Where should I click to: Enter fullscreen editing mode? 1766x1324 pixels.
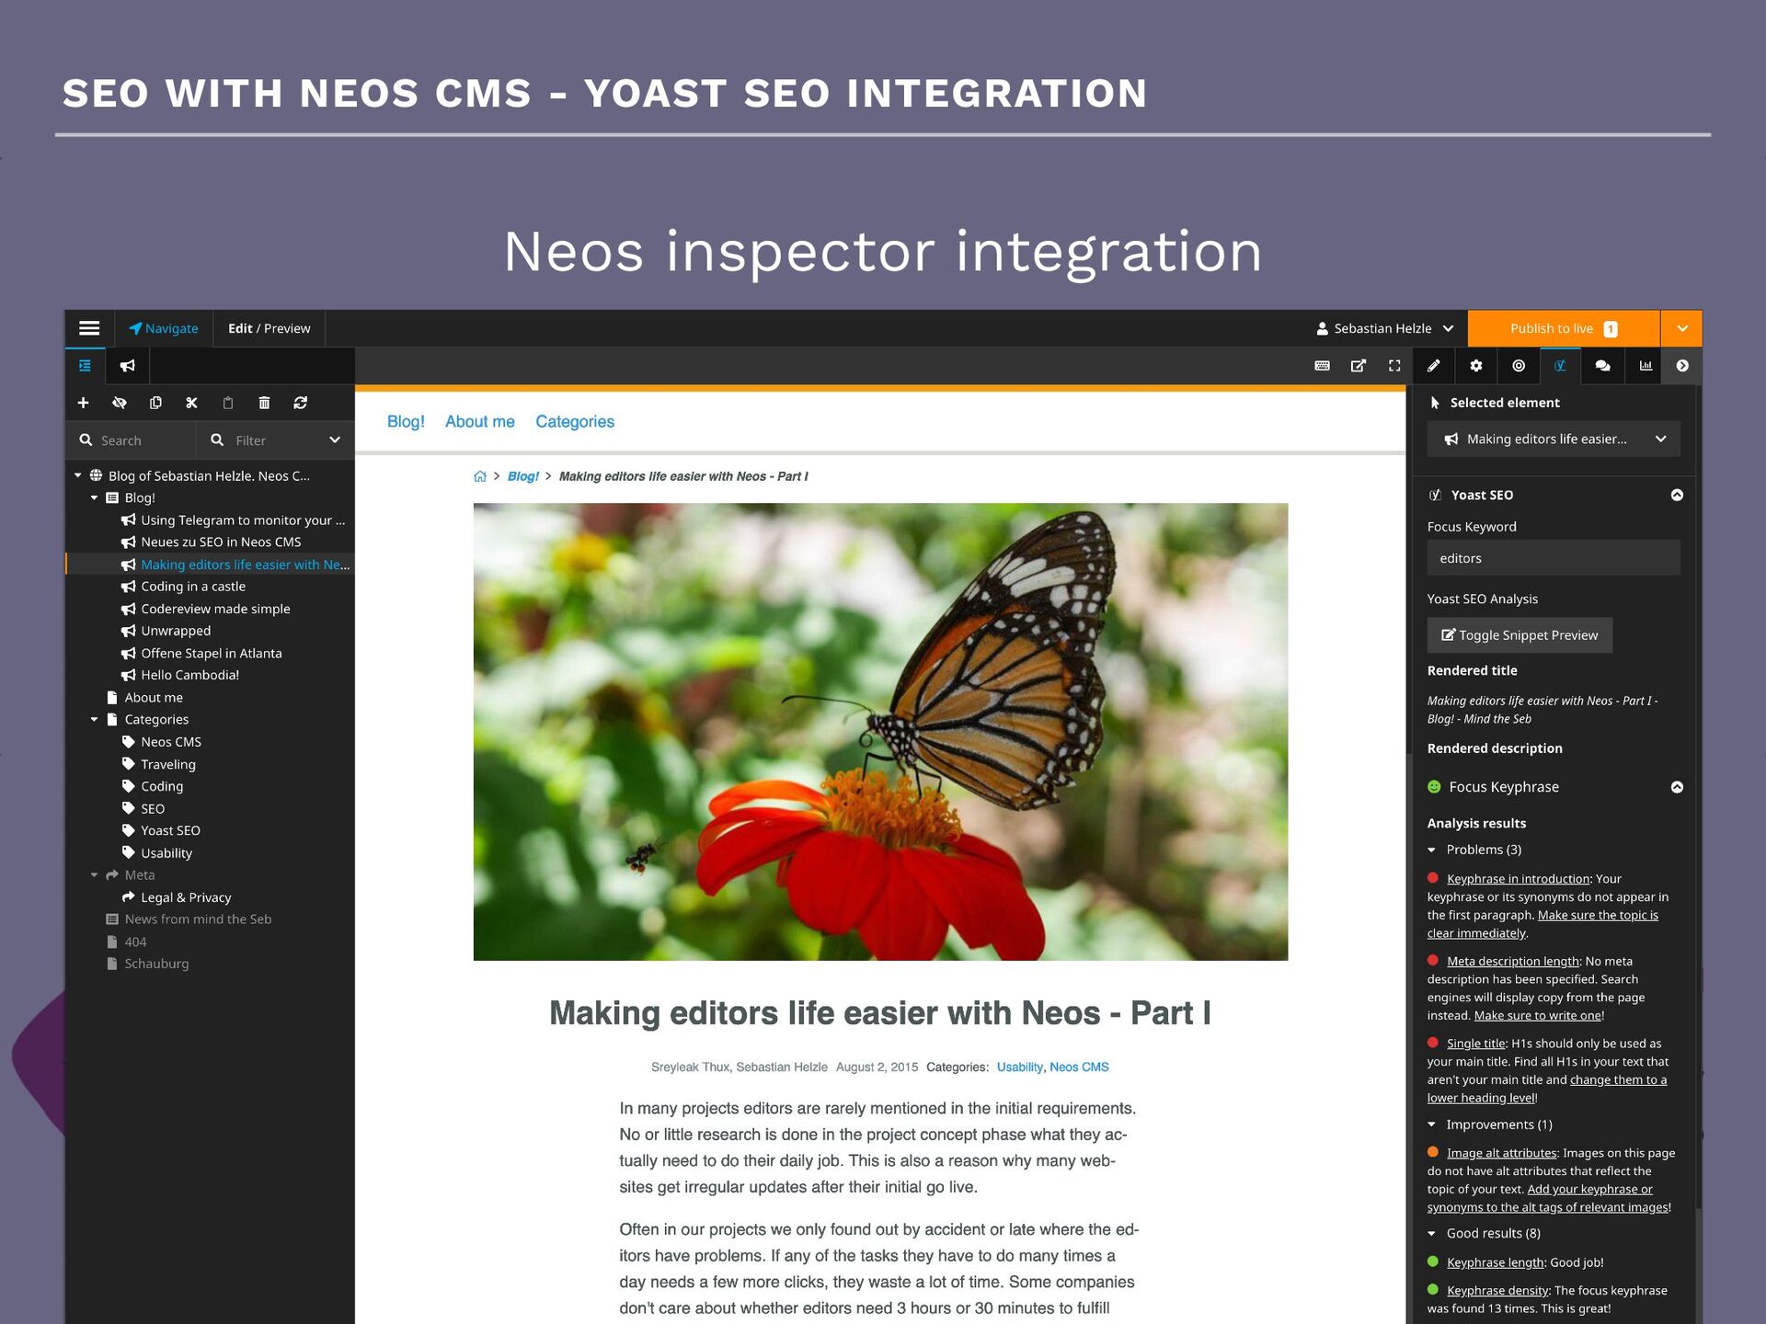click(x=1394, y=366)
